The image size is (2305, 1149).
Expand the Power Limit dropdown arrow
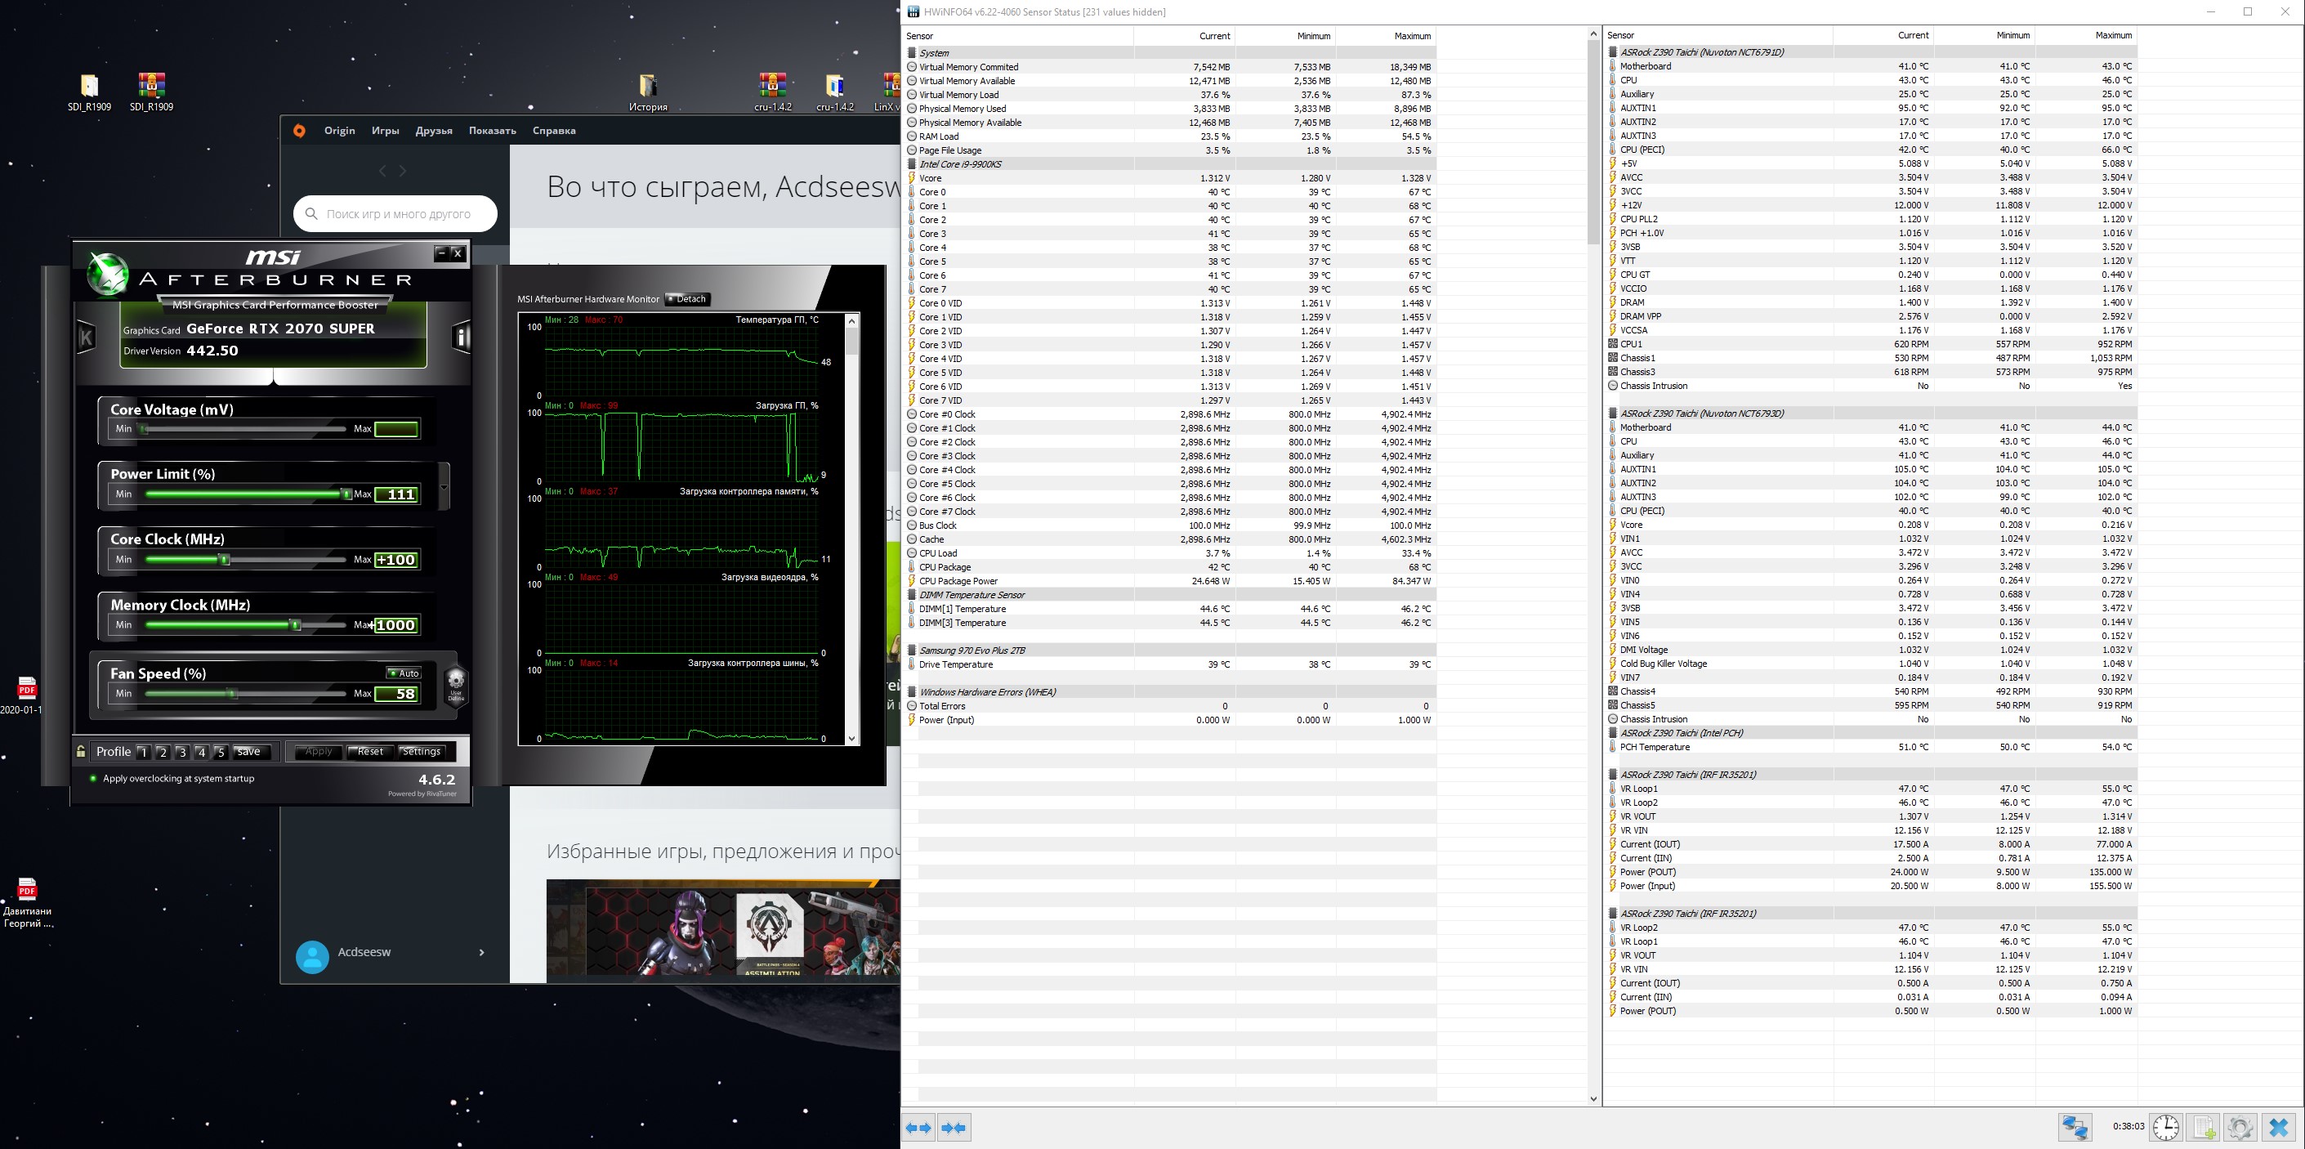(444, 486)
